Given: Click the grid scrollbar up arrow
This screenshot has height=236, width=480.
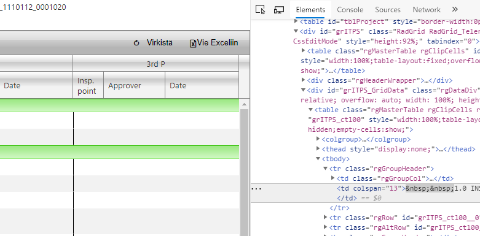Looking at the screenshot, I should pos(244,104).
